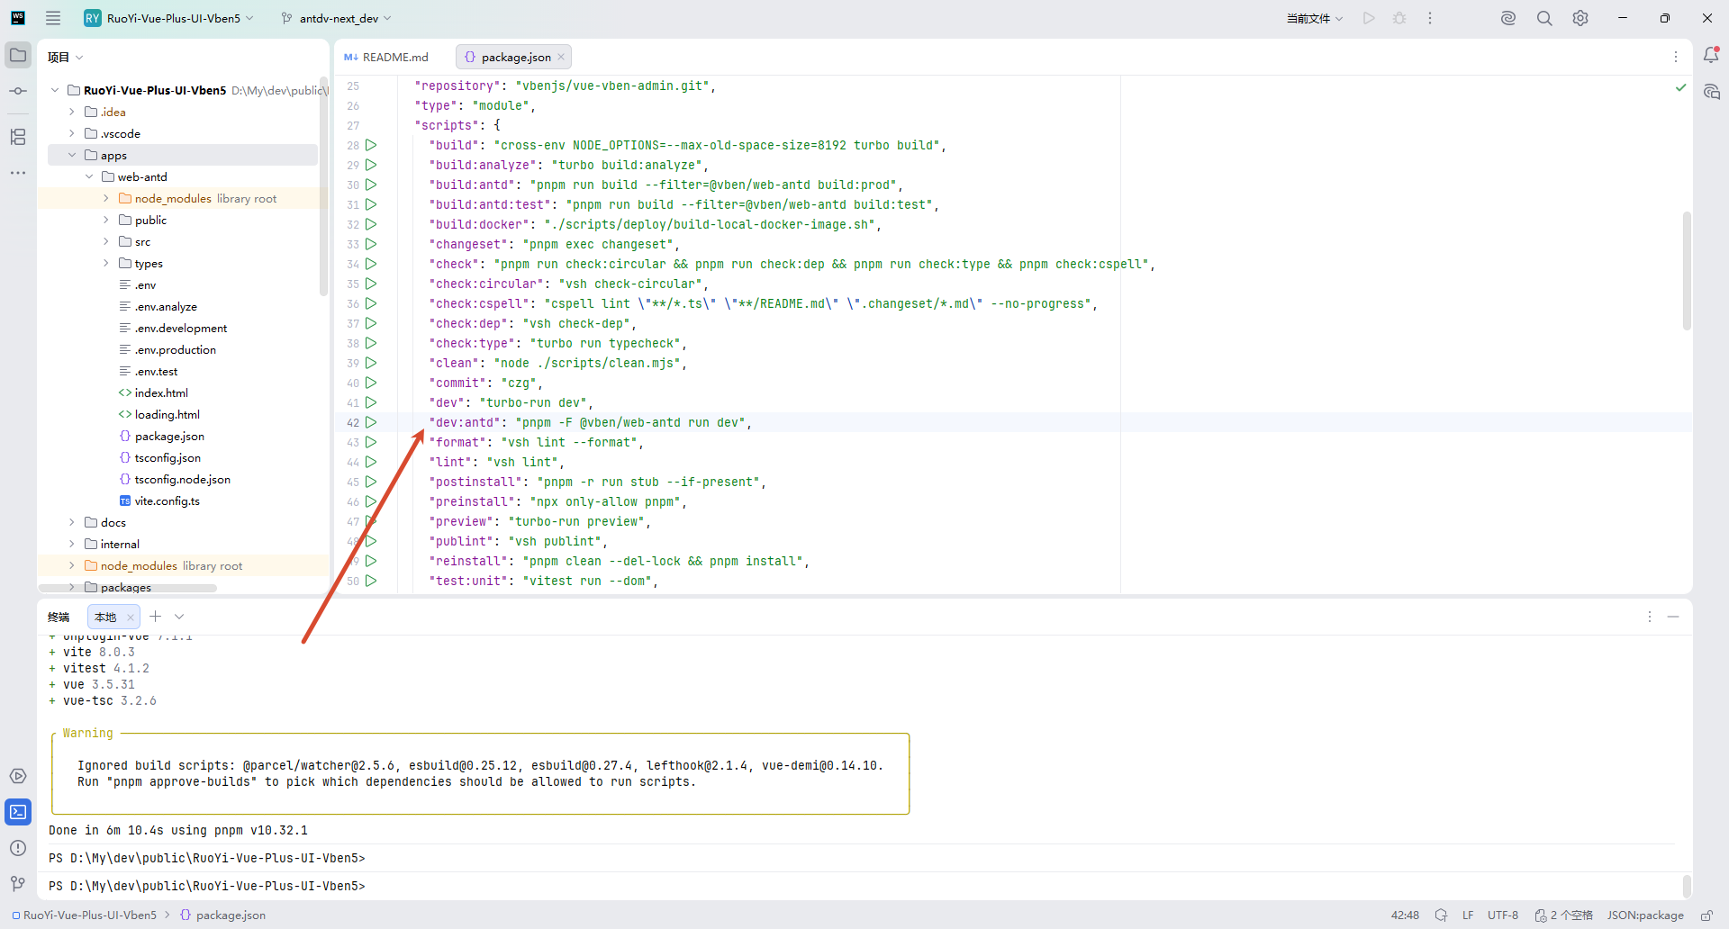Click the Search Everywhere magnifier icon

point(1544,18)
